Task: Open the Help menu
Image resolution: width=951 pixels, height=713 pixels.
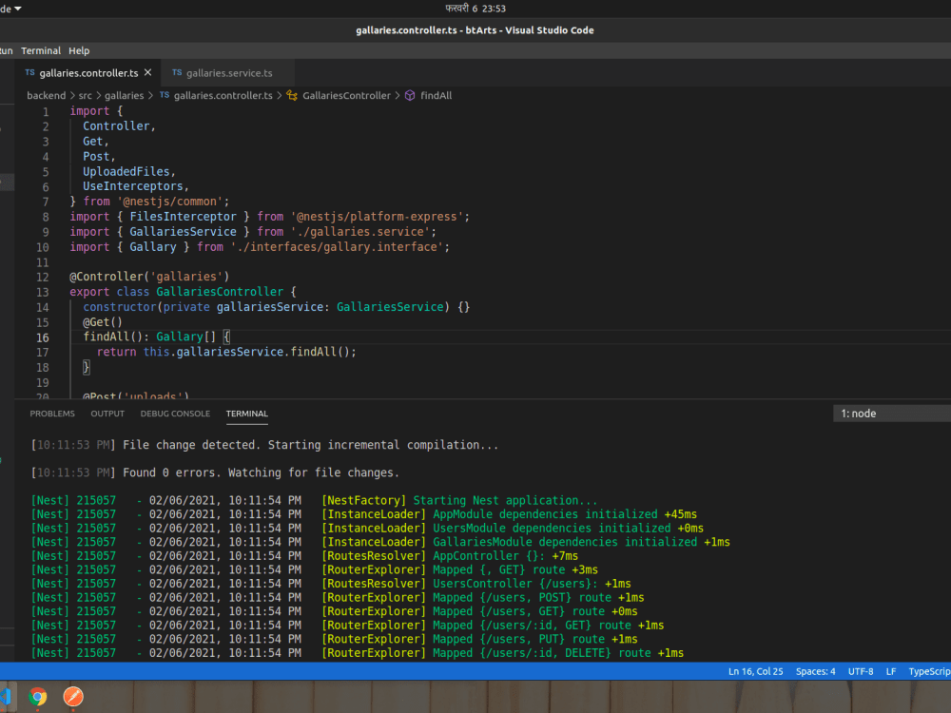Action: (79, 51)
